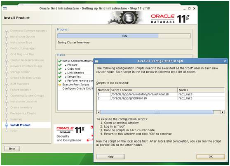Select ASM Password step in sidebar

(x=20, y=84)
